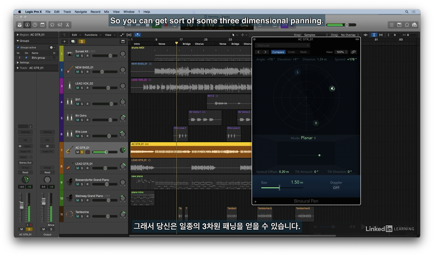Click the Boesendorfer Grand Piano icon
The height and width of the screenshot is (256, 434).
pyautogui.click(x=70, y=182)
